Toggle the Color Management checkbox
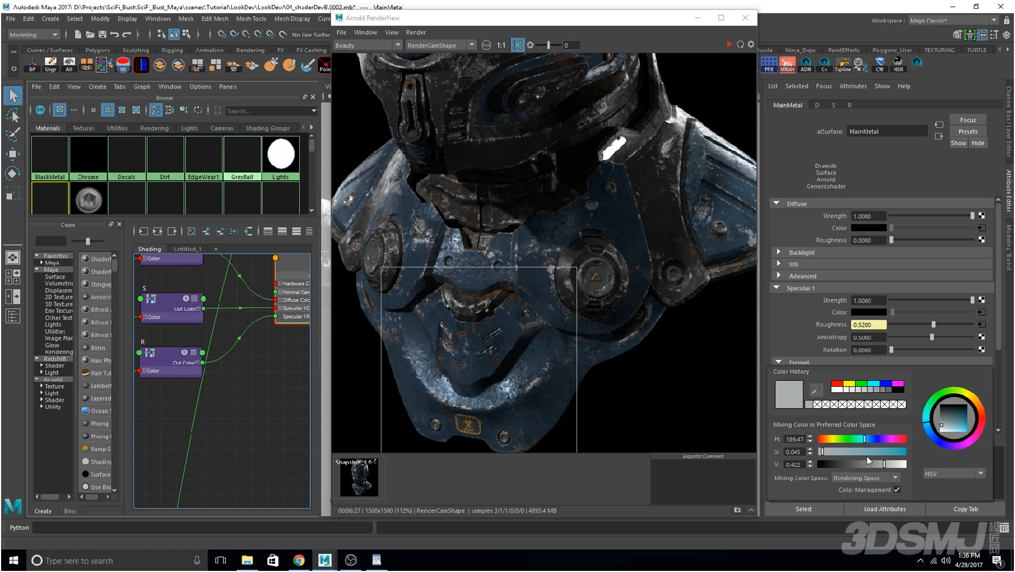Screen dimensions: 1015x572 coord(897,490)
